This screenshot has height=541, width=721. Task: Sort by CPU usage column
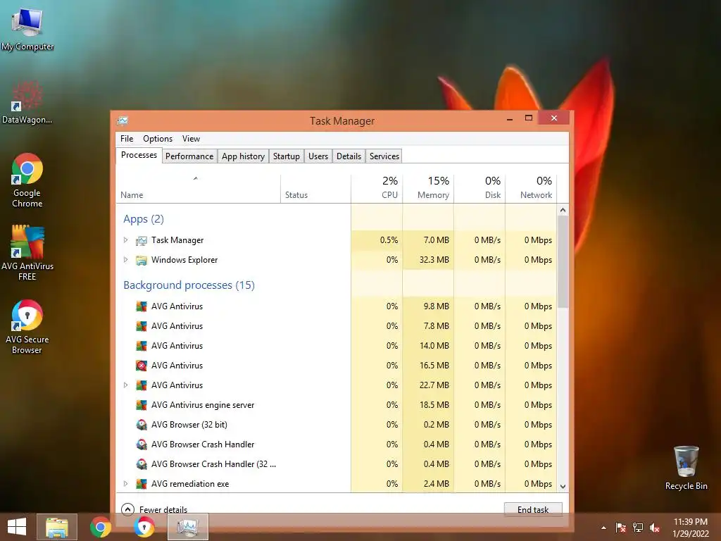point(377,189)
